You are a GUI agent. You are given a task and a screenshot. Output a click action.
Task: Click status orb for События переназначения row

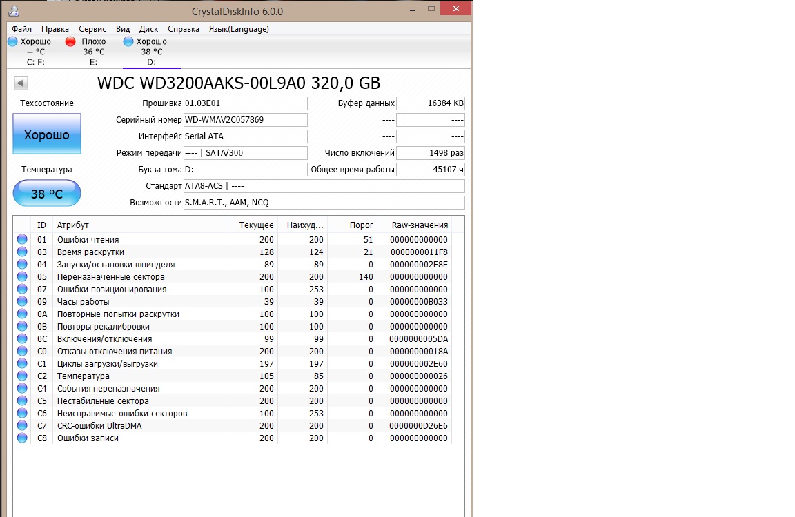point(22,388)
